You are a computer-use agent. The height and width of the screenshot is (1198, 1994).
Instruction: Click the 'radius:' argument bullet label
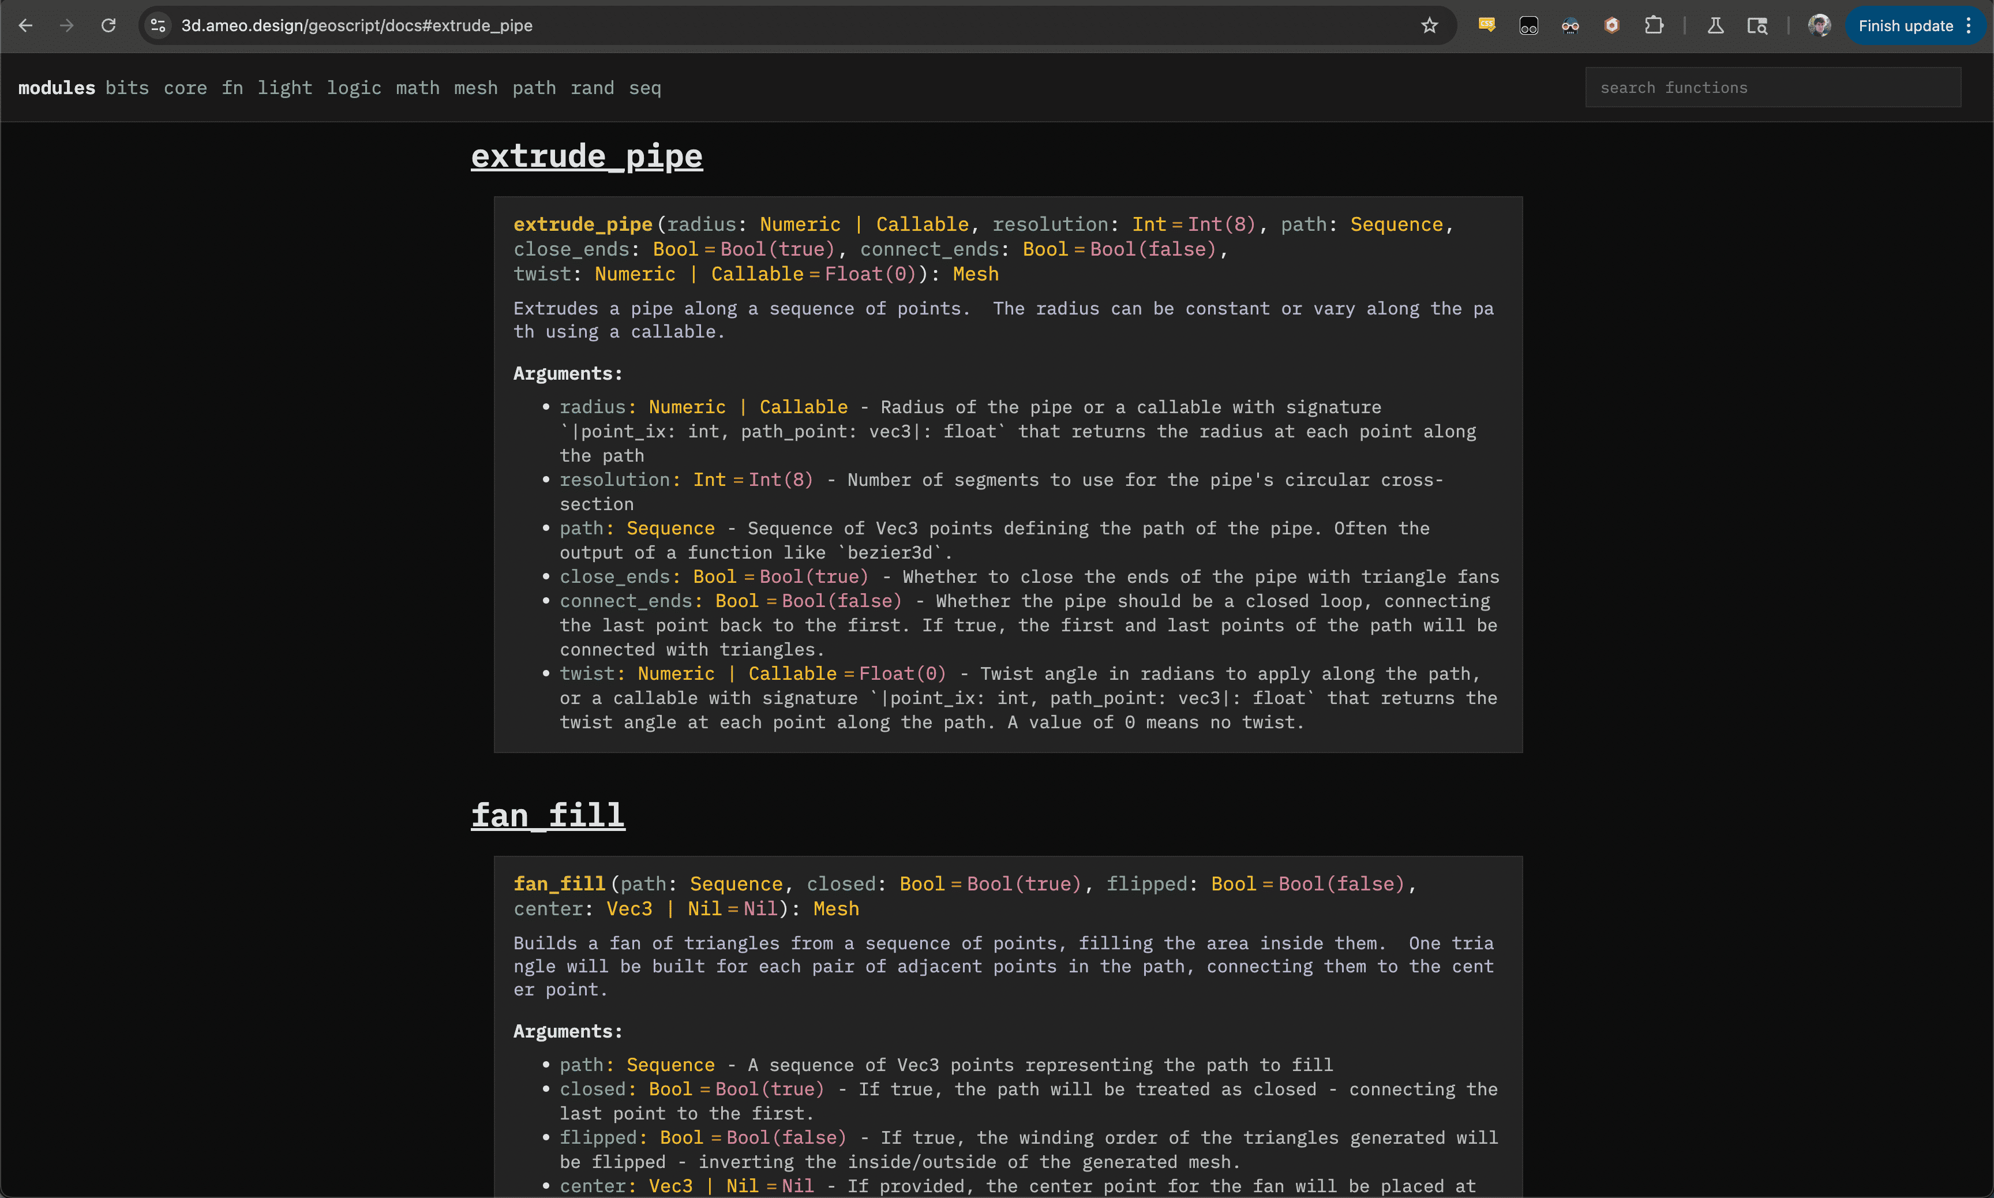598,407
